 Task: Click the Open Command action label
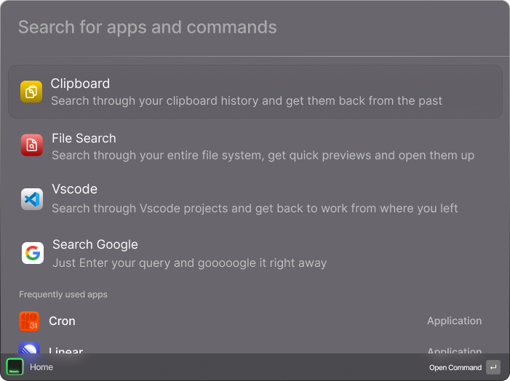point(455,368)
